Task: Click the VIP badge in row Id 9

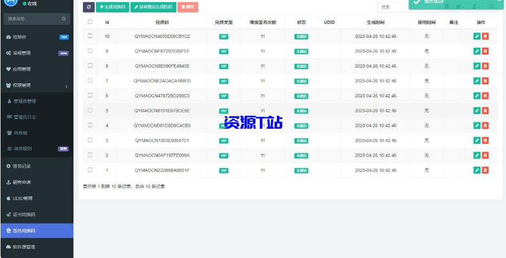Action: tap(224, 51)
